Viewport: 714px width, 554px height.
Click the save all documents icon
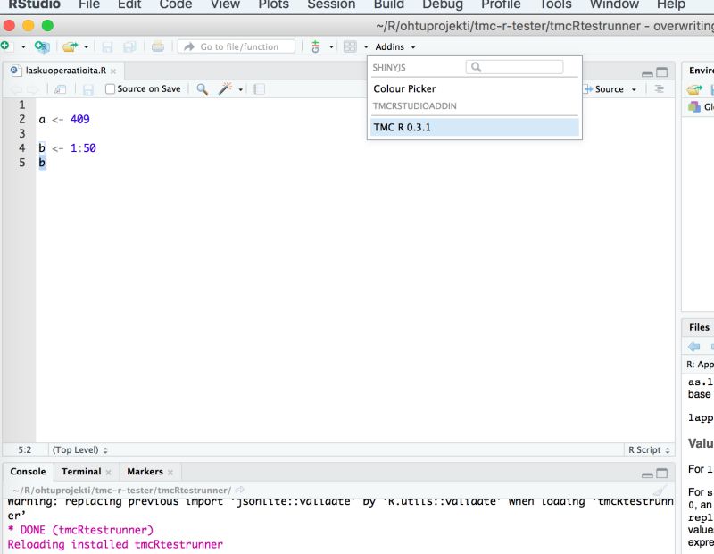point(129,46)
